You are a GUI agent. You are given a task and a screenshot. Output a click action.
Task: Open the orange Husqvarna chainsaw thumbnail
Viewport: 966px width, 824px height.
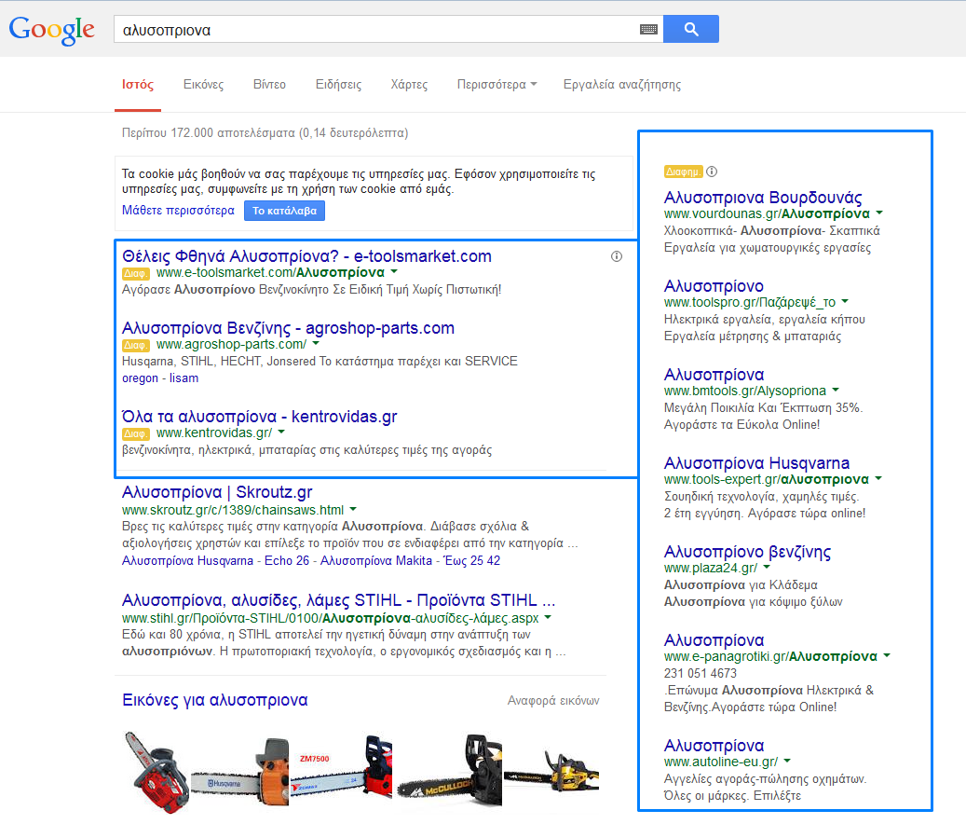coord(240,772)
